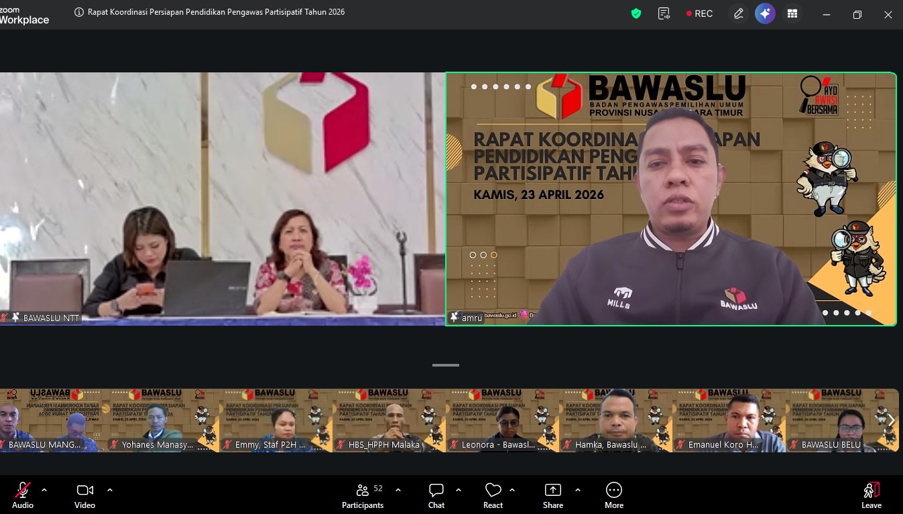This screenshot has height=514, width=903.
Task: Expand the React options chevron
Action: click(x=512, y=490)
